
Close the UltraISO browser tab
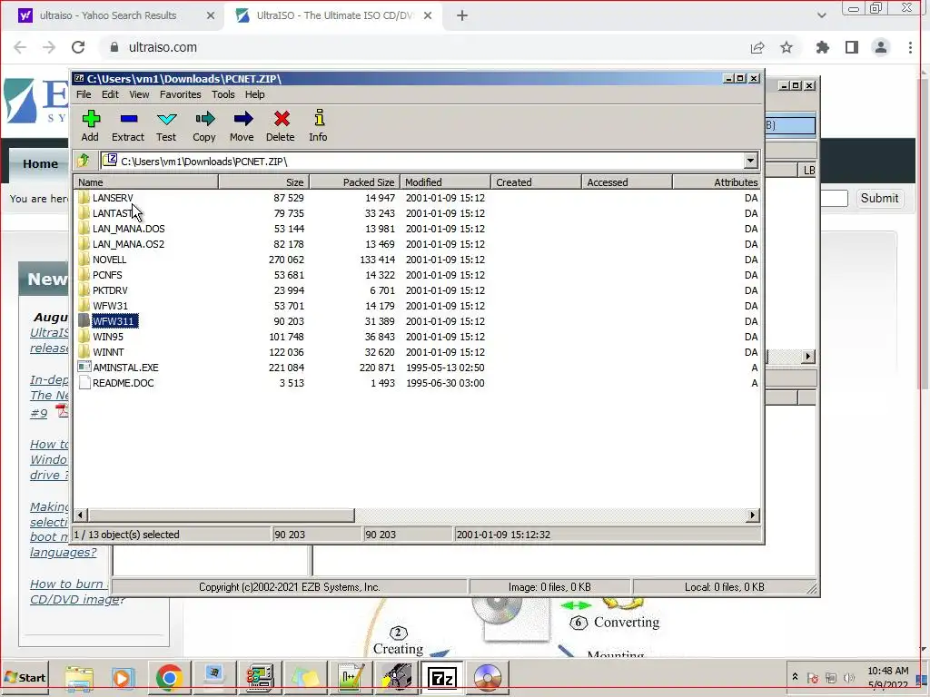point(428,16)
